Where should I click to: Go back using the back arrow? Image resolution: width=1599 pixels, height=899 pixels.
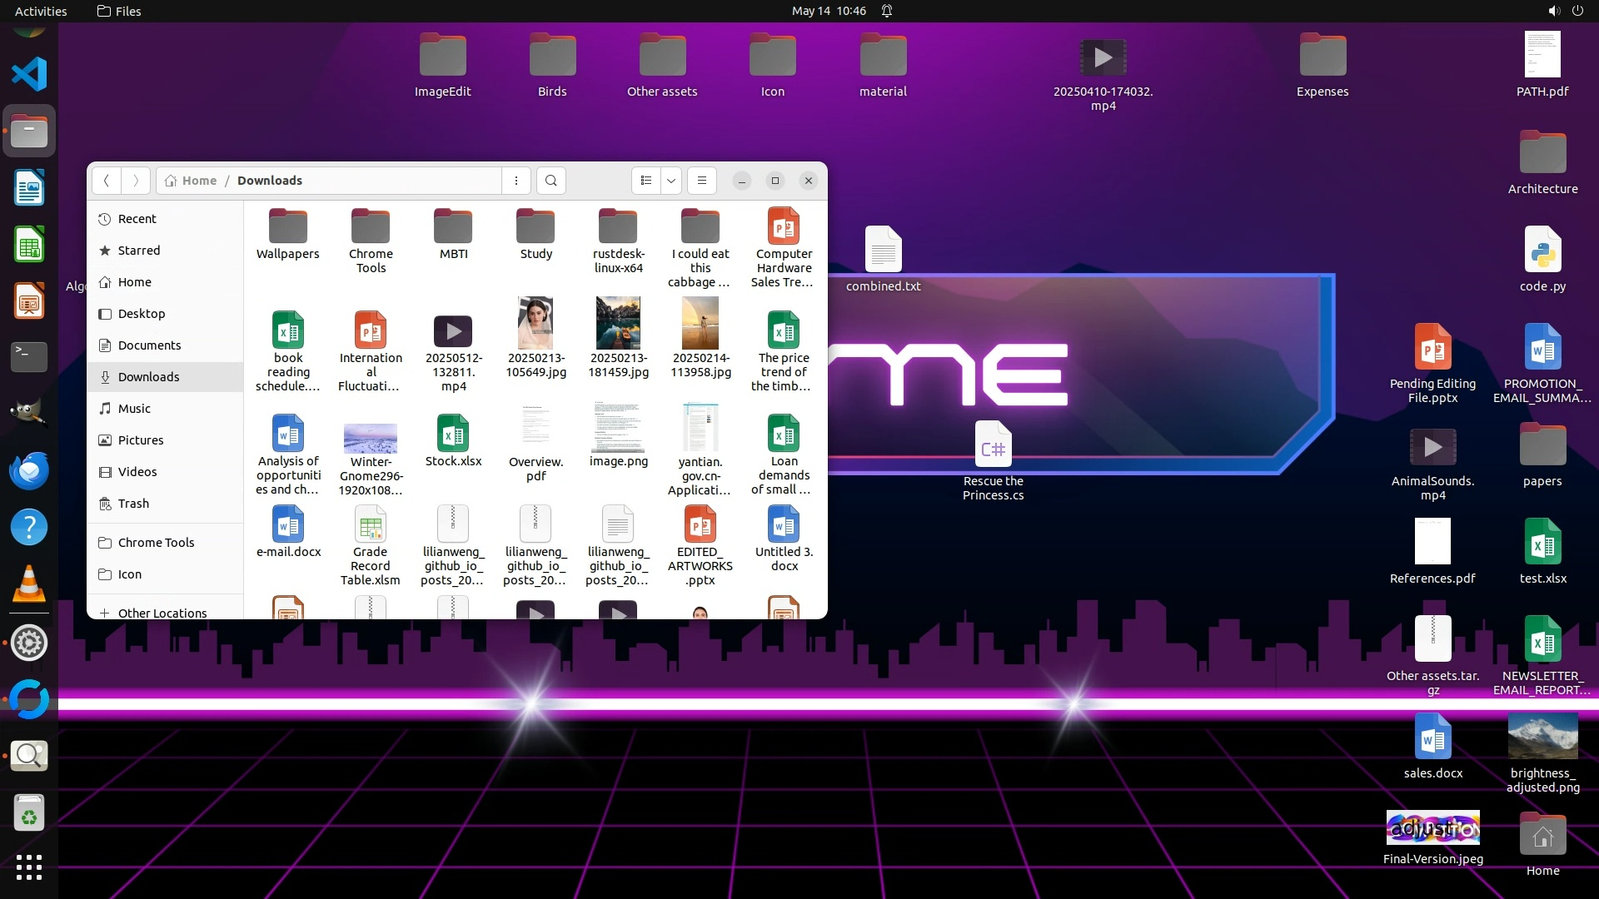pyautogui.click(x=107, y=181)
